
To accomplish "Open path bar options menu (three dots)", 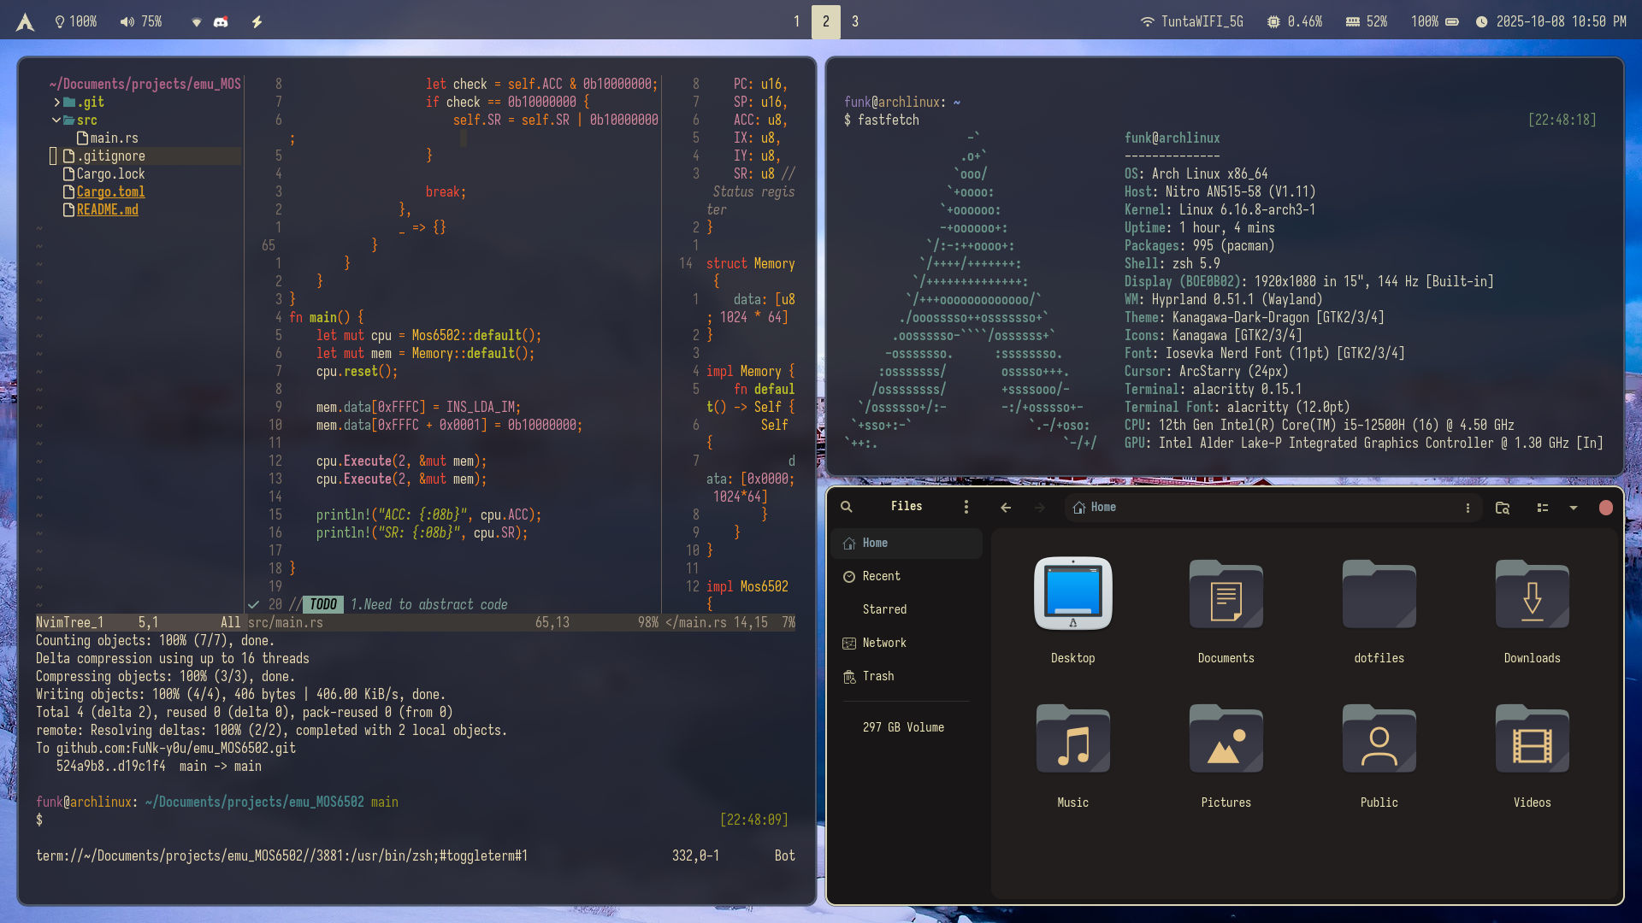I will tap(1468, 508).
